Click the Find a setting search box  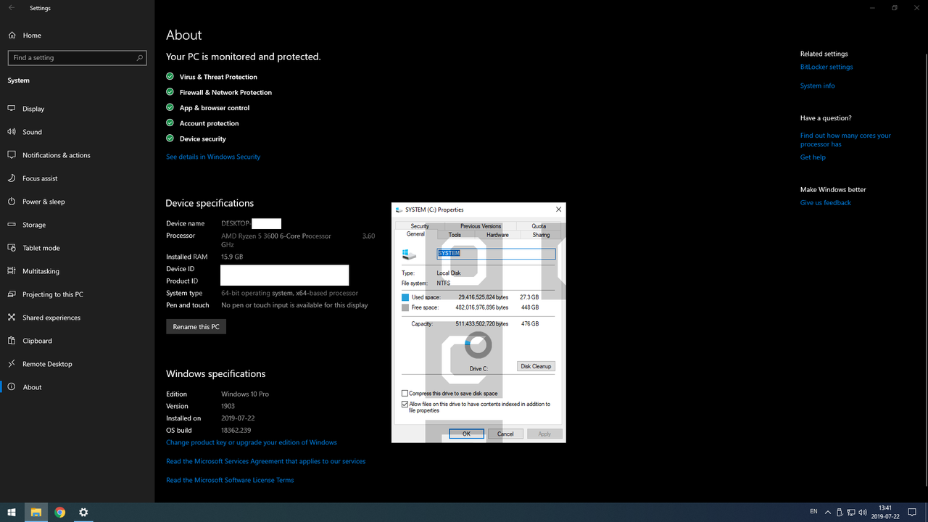[x=77, y=57]
